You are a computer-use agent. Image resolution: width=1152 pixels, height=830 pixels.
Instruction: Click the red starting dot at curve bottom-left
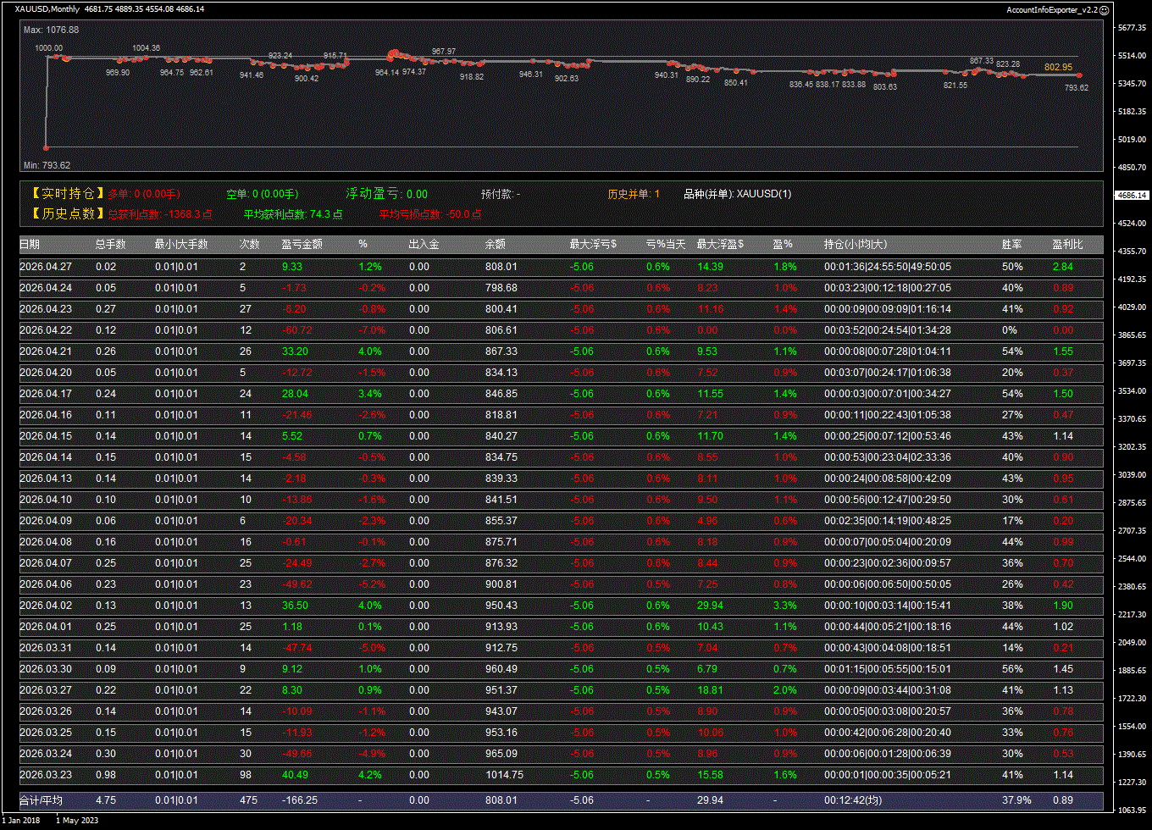pos(46,148)
